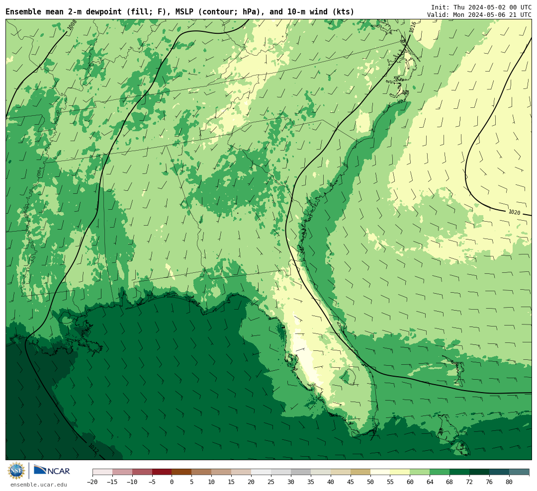Image resolution: width=537 pixels, height=491 pixels.
Task: Select the map title text about ensemble mean dewpoint
Action: tap(180, 12)
